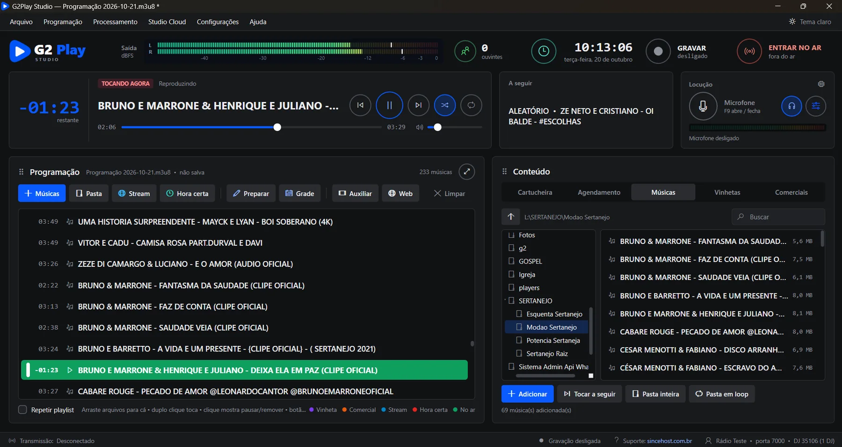
Task: Expand the SERTANEJO folder node
Action: 505,300
